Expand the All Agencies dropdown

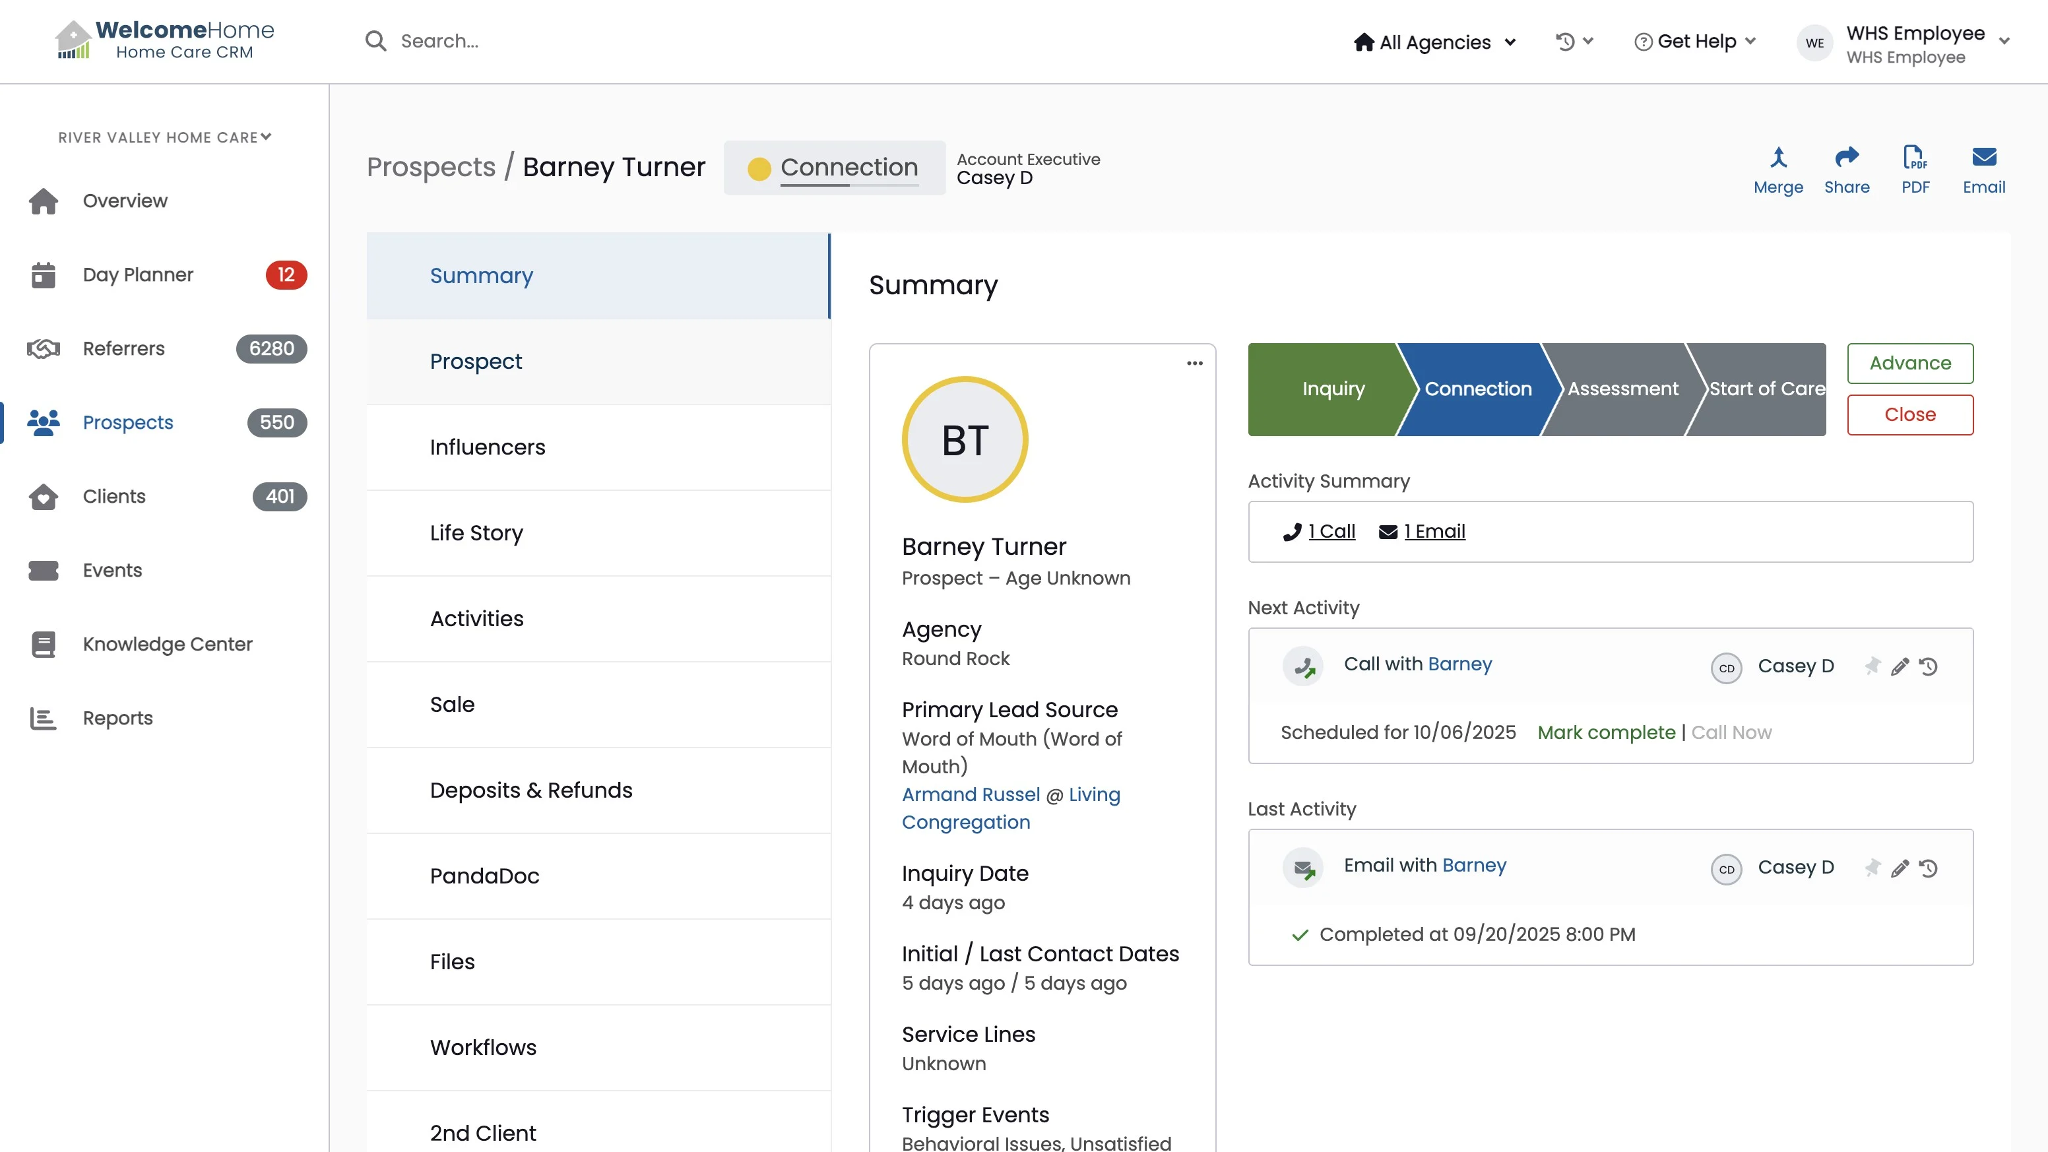click(1435, 42)
